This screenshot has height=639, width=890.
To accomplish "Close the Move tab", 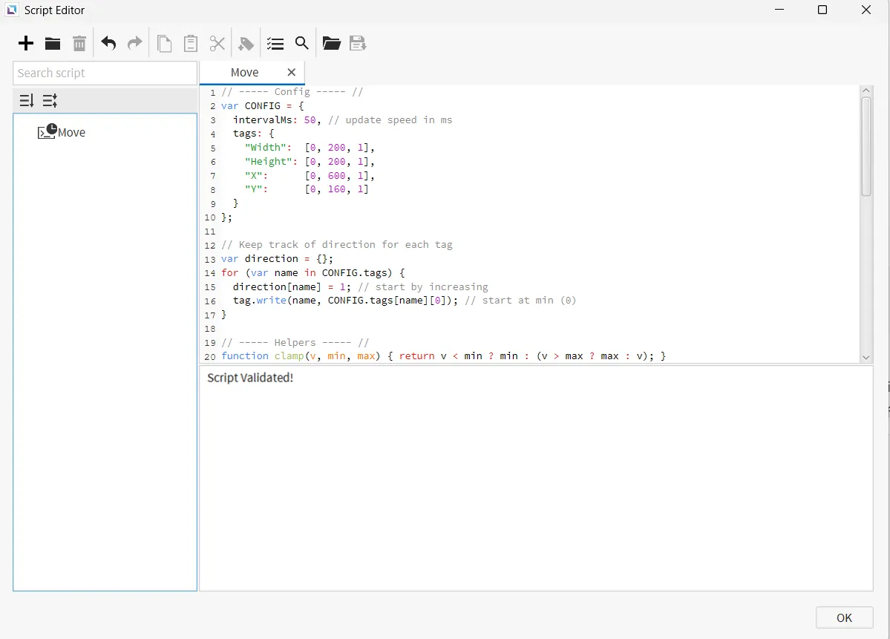I will pyautogui.click(x=292, y=72).
